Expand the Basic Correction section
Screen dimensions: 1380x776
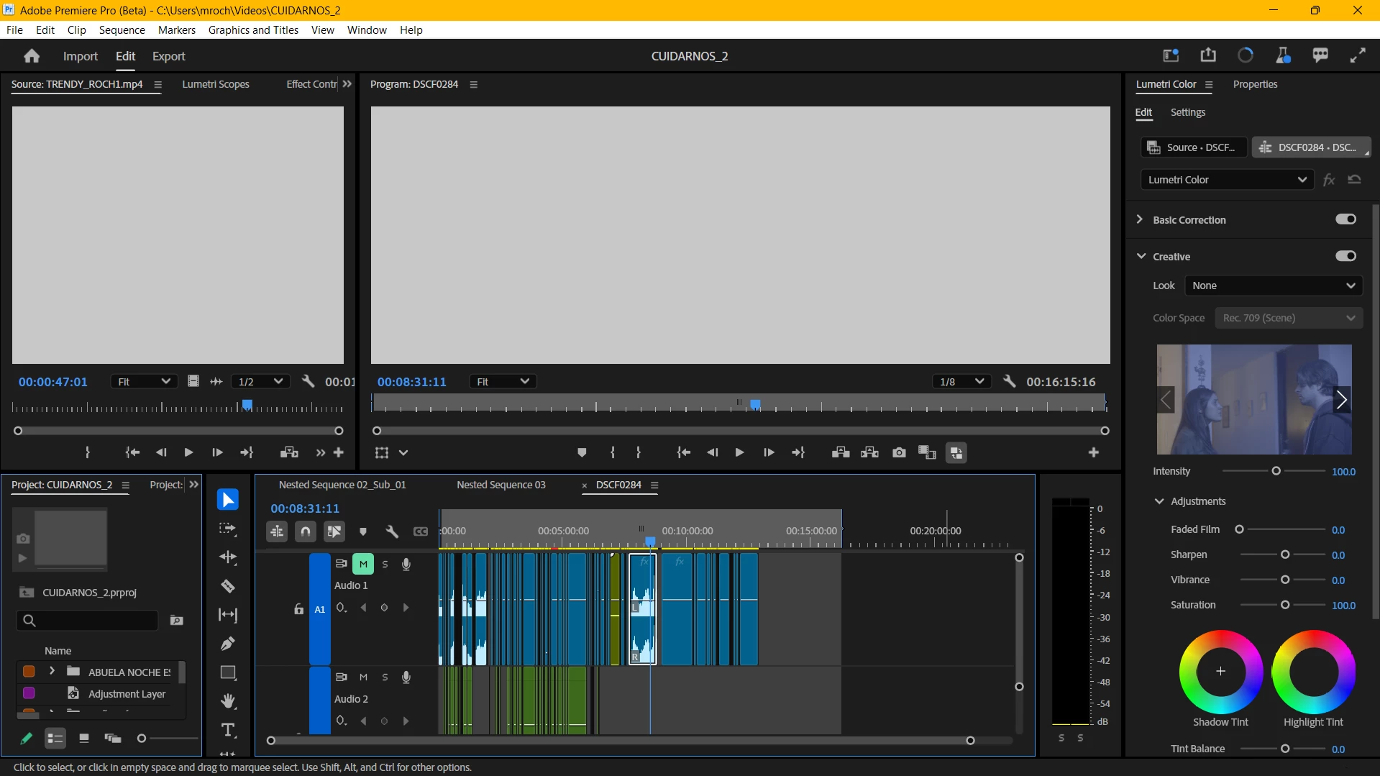(1140, 219)
